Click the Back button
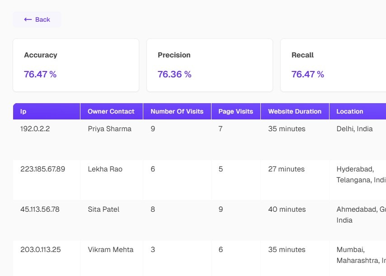 point(37,19)
